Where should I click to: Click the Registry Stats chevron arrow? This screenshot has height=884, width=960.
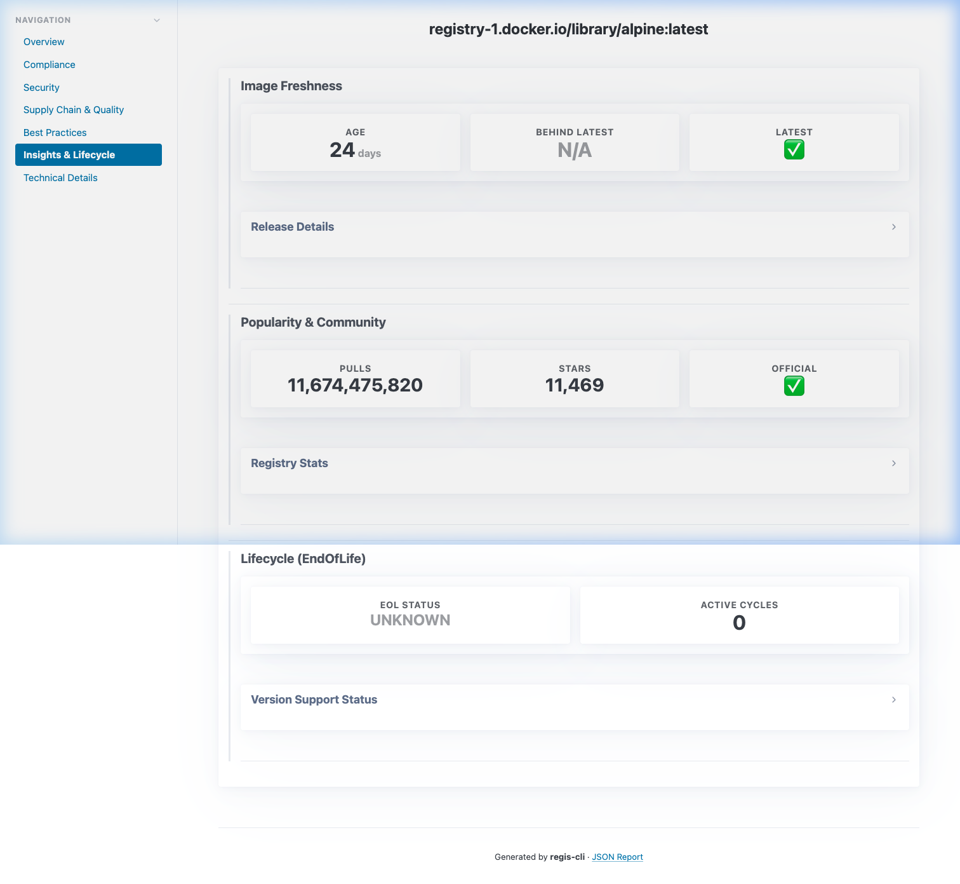click(x=893, y=463)
